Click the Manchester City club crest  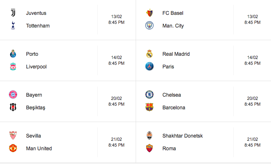[149, 25]
